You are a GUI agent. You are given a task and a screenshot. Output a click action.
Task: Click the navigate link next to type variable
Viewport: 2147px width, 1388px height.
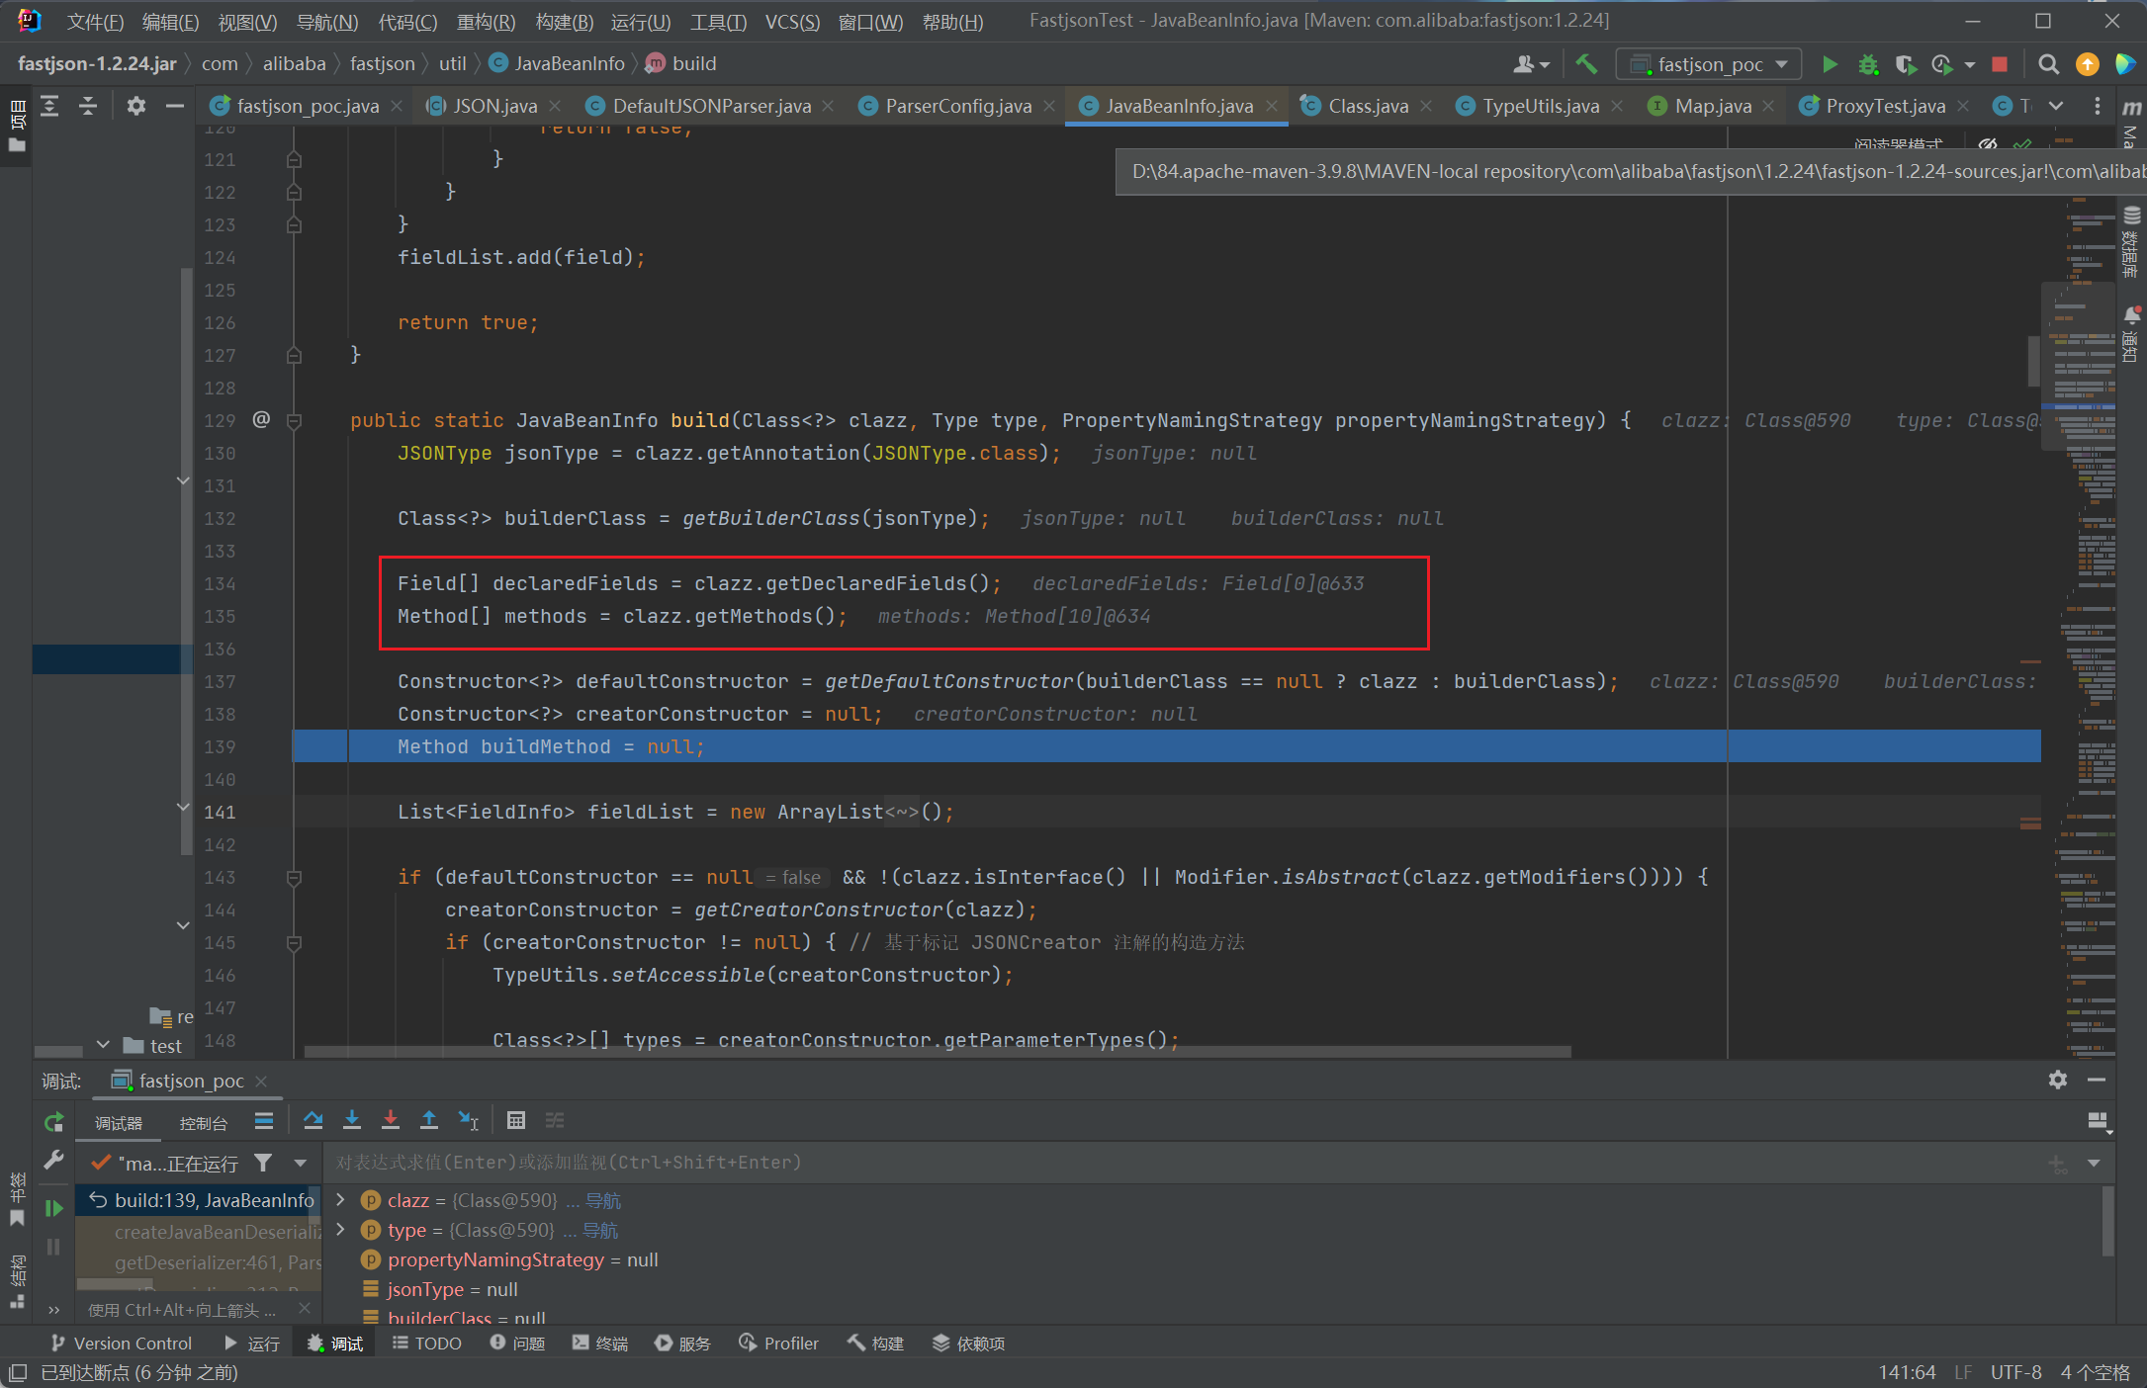pos(600,1230)
